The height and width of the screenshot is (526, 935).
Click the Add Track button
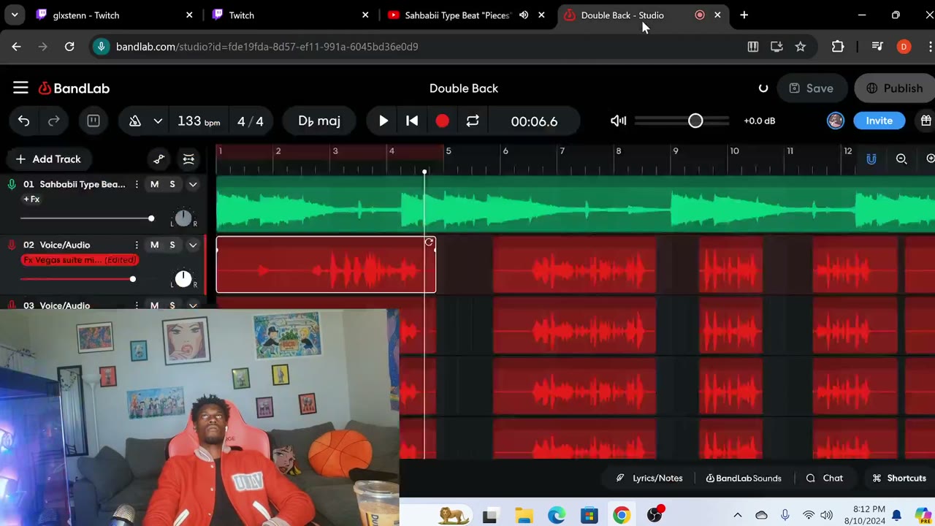[48, 159]
